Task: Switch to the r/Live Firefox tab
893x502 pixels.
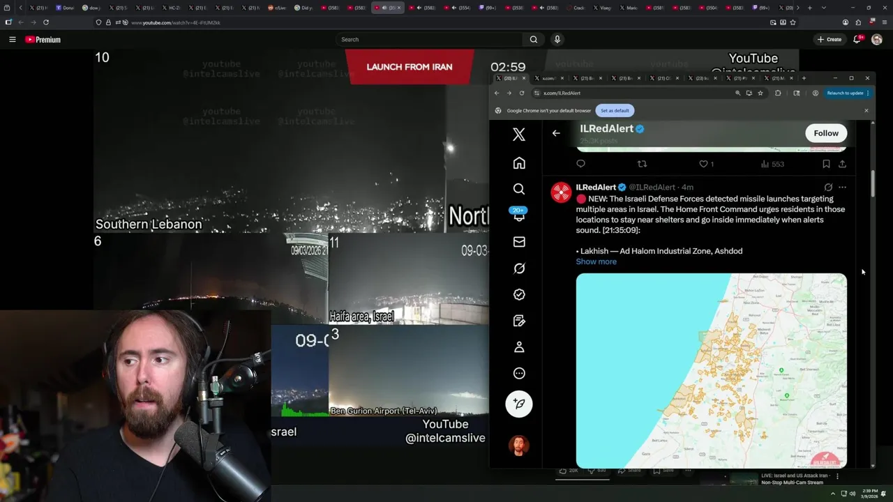Action: point(278,8)
